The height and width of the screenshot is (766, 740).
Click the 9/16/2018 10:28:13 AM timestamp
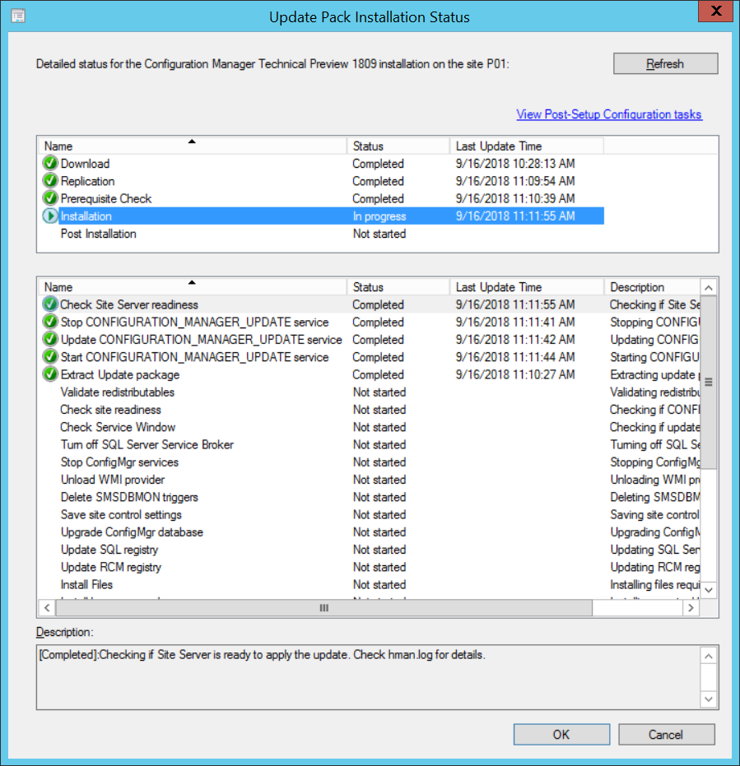click(x=515, y=163)
